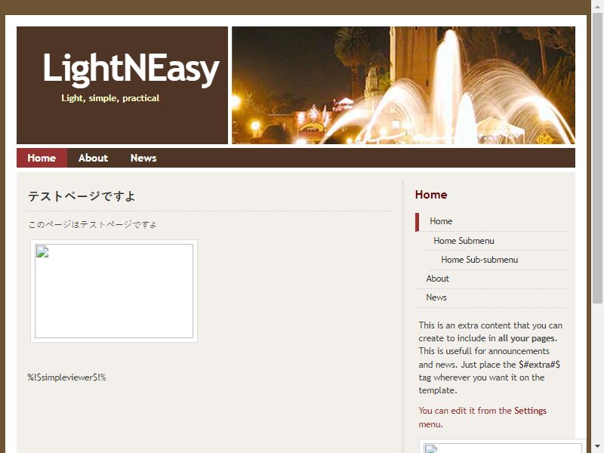This screenshot has width=604, height=453.
Task: Click the Light, simple, practical tagline
Action: pyautogui.click(x=110, y=98)
